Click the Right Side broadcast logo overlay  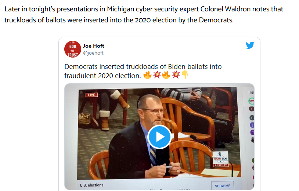click(x=221, y=159)
